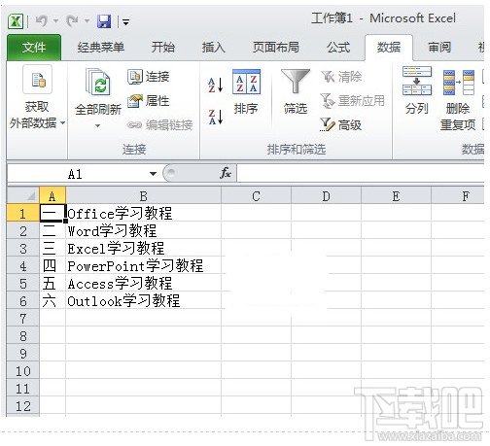
Task: Open the 排序 (Sort) dialog icon
Action: pyautogui.click(x=246, y=82)
